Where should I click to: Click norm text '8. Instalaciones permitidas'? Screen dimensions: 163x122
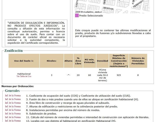point(63,110)
